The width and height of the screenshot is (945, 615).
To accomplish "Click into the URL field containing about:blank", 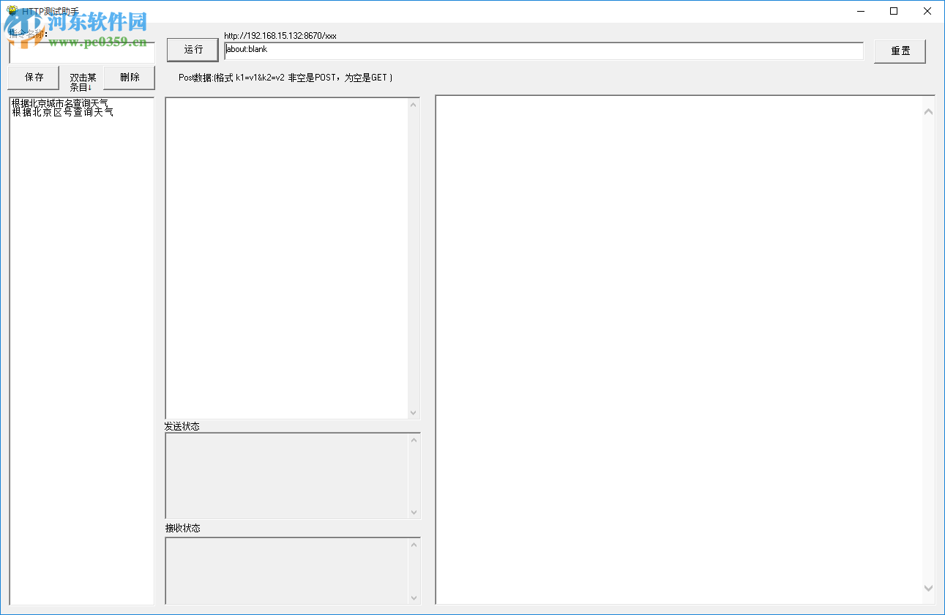I will coord(544,51).
